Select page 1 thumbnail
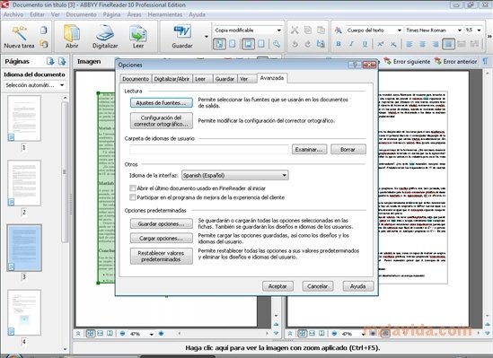This screenshot has height=358, width=493. point(24,118)
